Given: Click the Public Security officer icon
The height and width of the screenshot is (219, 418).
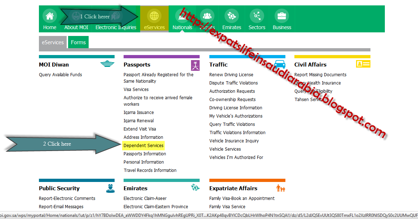Looking at the screenshot, I should (x=110, y=188).
